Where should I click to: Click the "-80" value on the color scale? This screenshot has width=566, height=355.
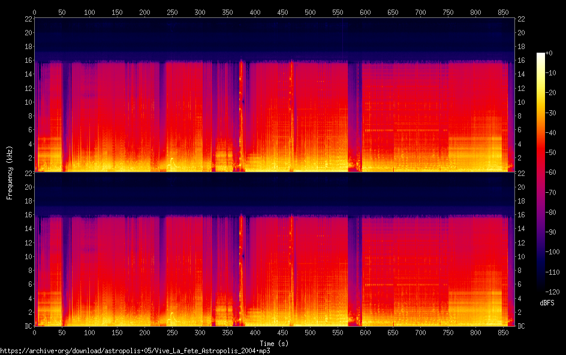click(x=550, y=213)
